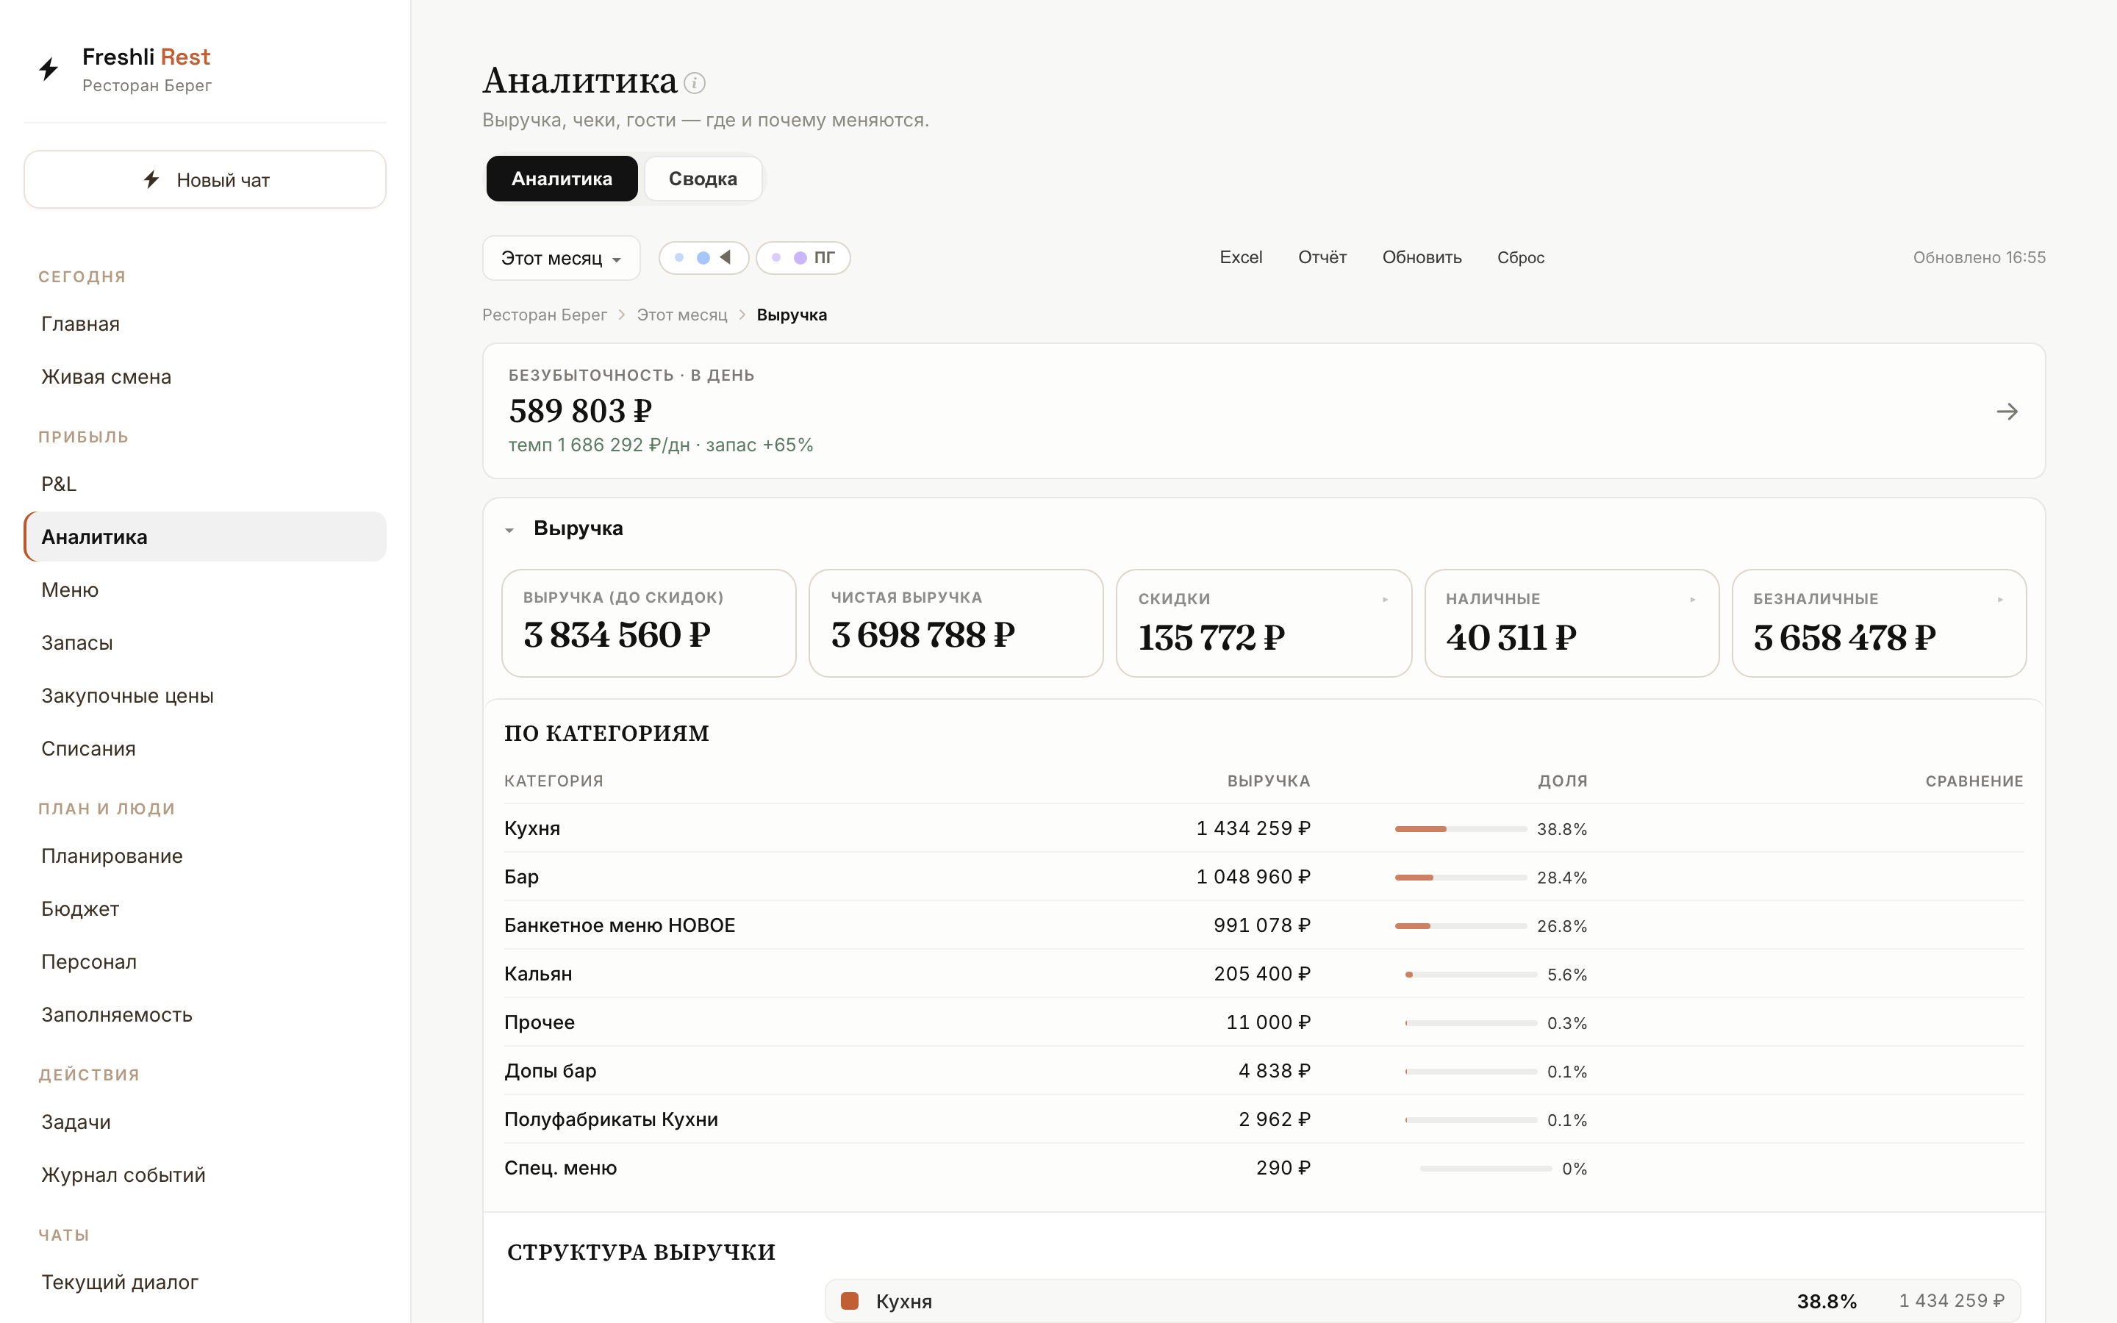Image resolution: width=2117 pixels, height=1323 pixels.
Task: Click the info icon beside Аналитика heading
Action: pos(695,83)
